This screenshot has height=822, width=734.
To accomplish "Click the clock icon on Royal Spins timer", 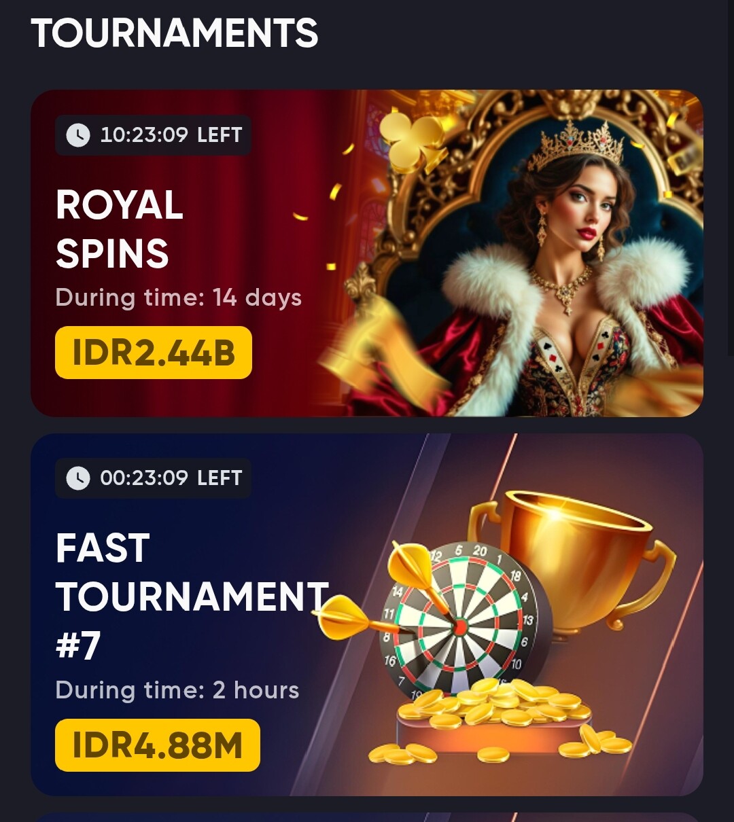I will tap(77, 135).
